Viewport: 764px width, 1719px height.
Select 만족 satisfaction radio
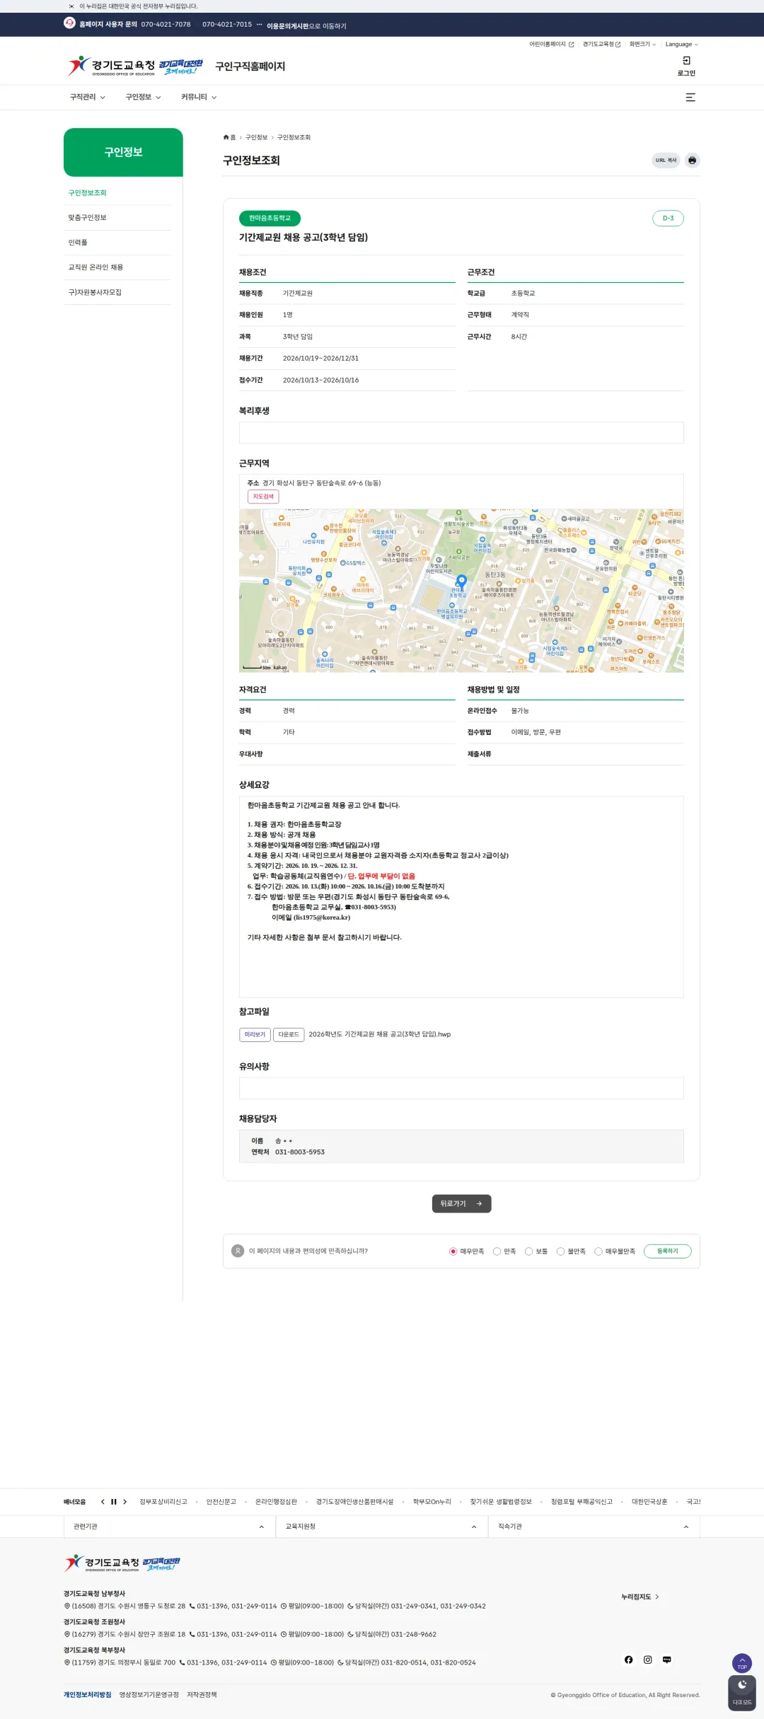tap(497, 1251)
